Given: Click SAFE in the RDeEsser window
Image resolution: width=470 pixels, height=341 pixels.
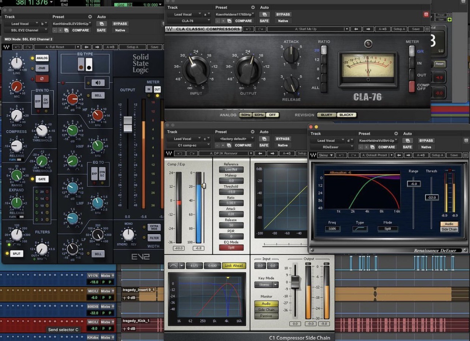Looking at the screenshot, I should click(x=407, y=147).
